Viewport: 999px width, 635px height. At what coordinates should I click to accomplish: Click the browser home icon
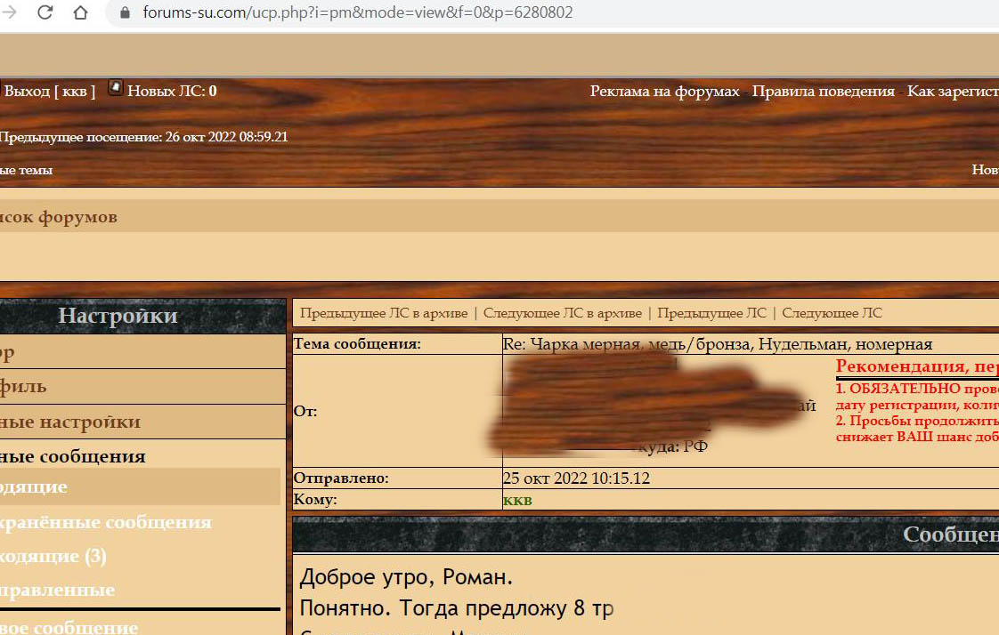point(80,12)
